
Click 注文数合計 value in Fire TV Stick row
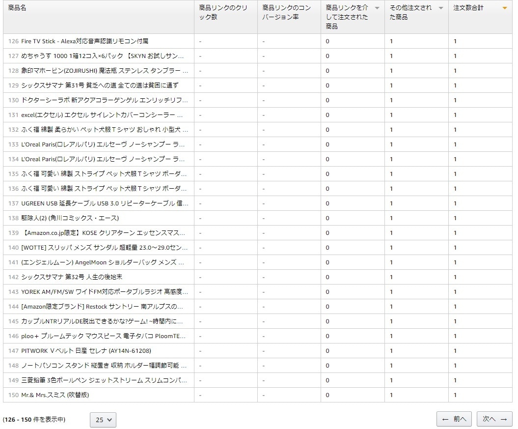(455, 41)
